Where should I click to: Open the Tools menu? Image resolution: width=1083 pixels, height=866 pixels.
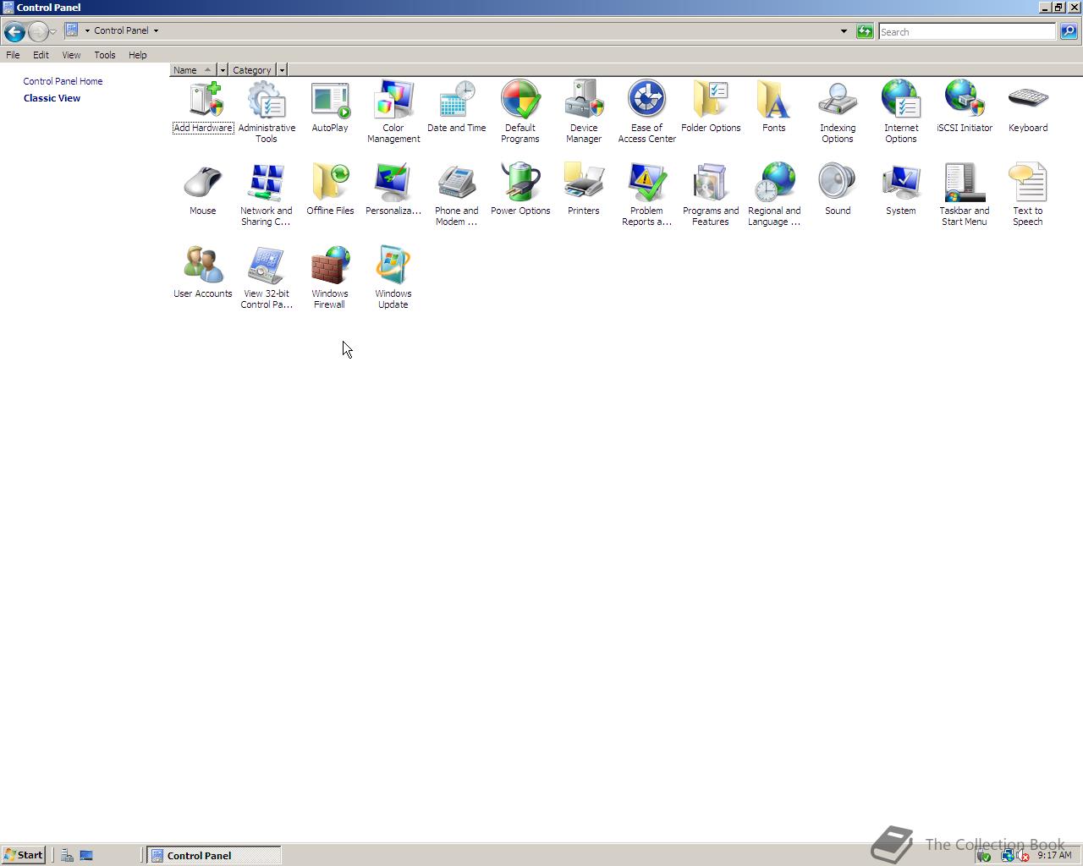(x=105, y=55)
